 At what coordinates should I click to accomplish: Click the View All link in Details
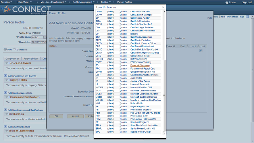171,46
